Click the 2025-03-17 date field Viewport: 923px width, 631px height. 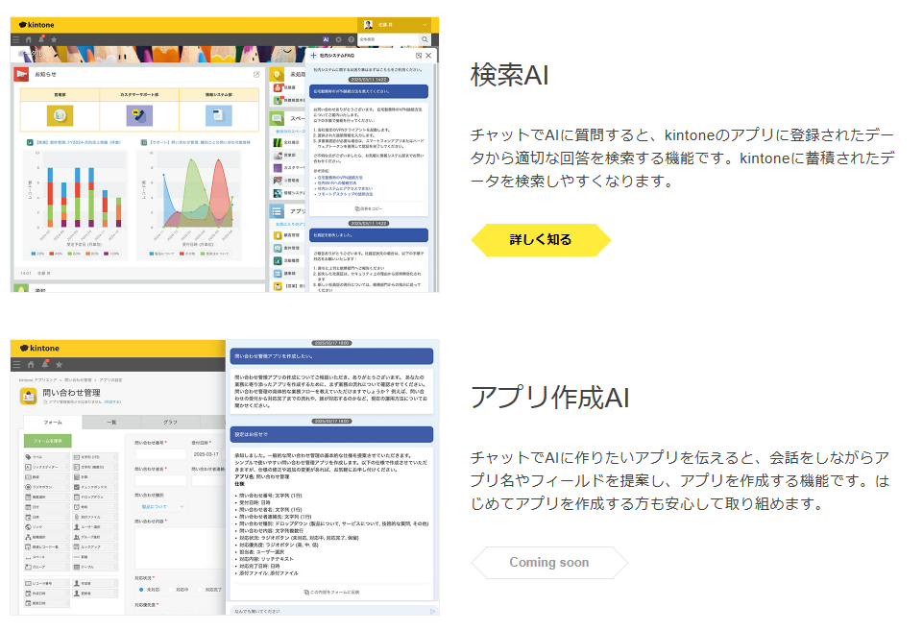(x=206, y=454)
